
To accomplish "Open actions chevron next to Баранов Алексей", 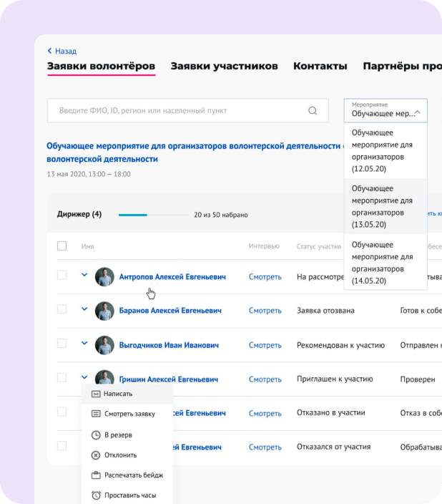I will (x=84, y=309).
